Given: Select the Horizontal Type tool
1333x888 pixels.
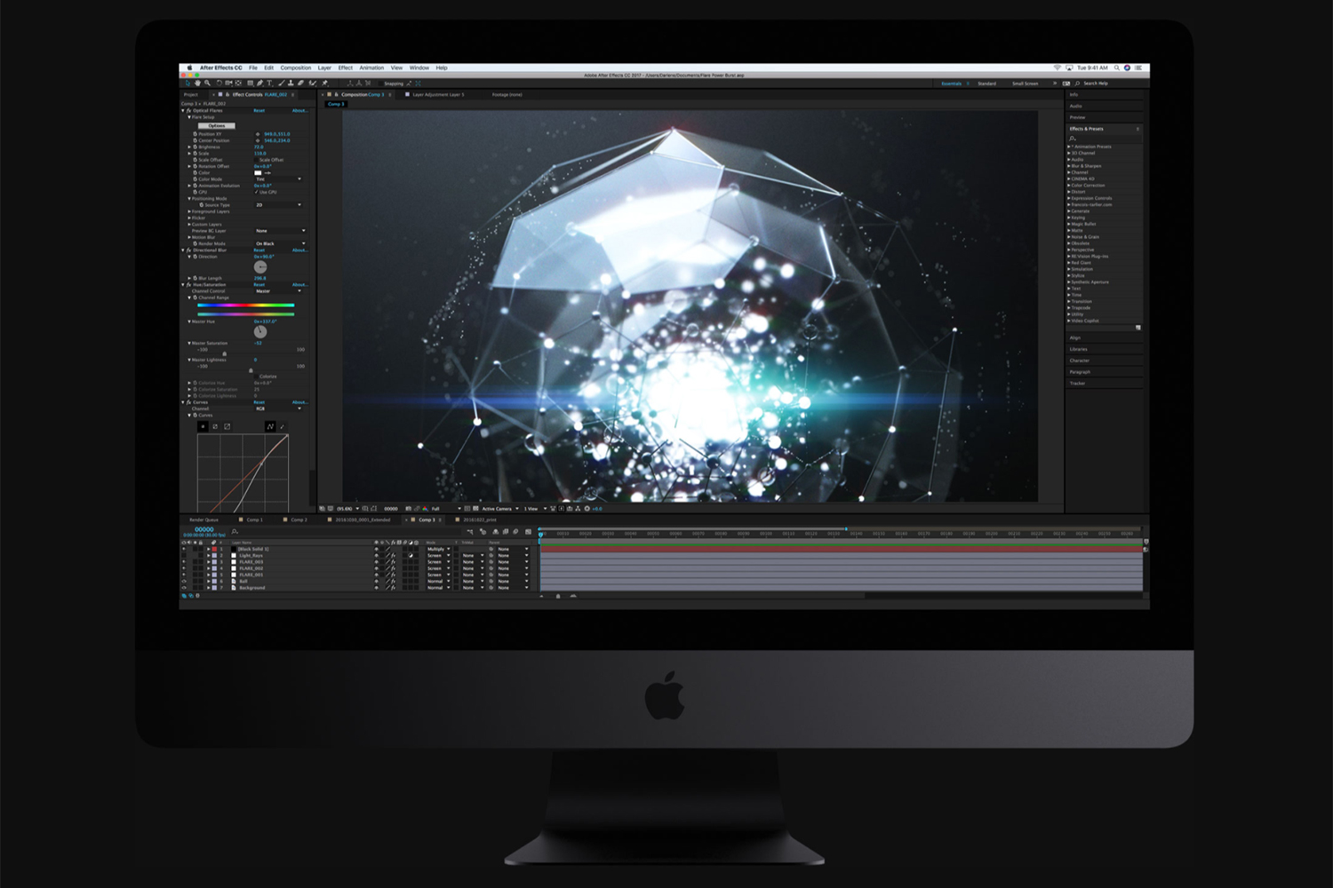Looking at the screenshot, I should pos(269,83).
